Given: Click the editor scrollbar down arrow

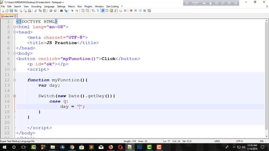Looking at the screenshot, I should point(266,136).
